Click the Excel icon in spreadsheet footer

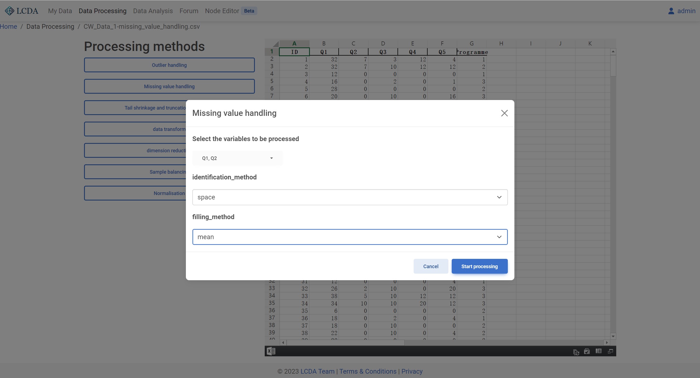click(x=271, y=351)
